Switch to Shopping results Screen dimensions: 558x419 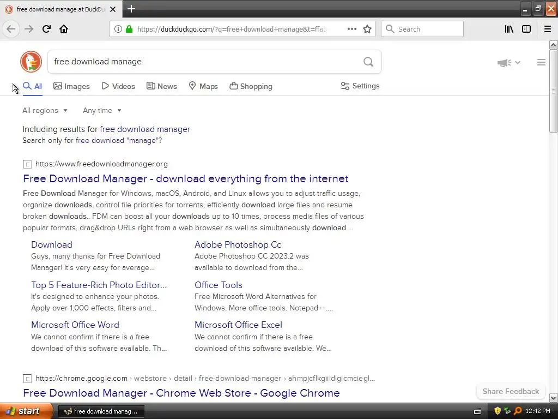pos(251,86)
